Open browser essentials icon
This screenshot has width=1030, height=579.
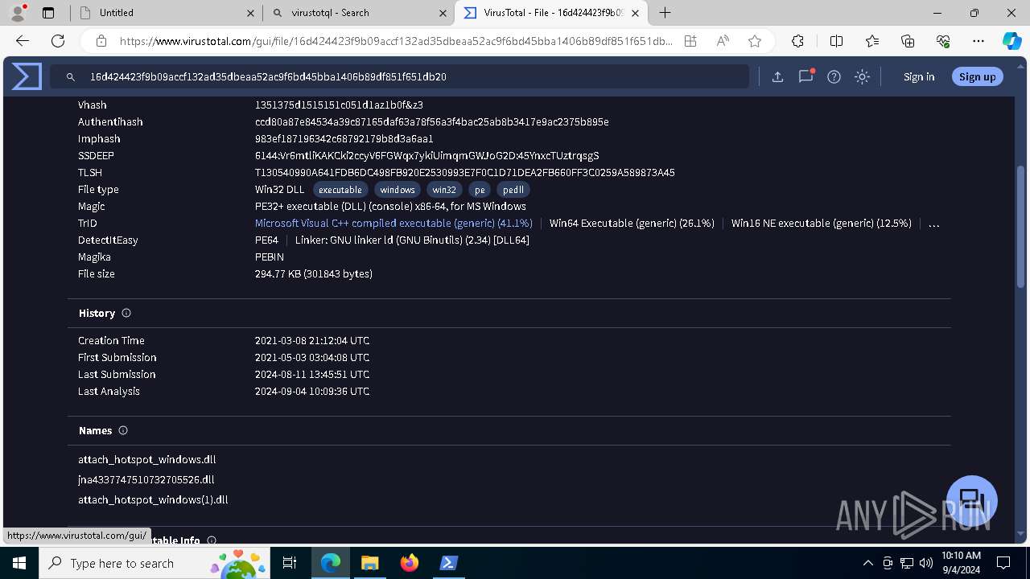click(943, 41)
